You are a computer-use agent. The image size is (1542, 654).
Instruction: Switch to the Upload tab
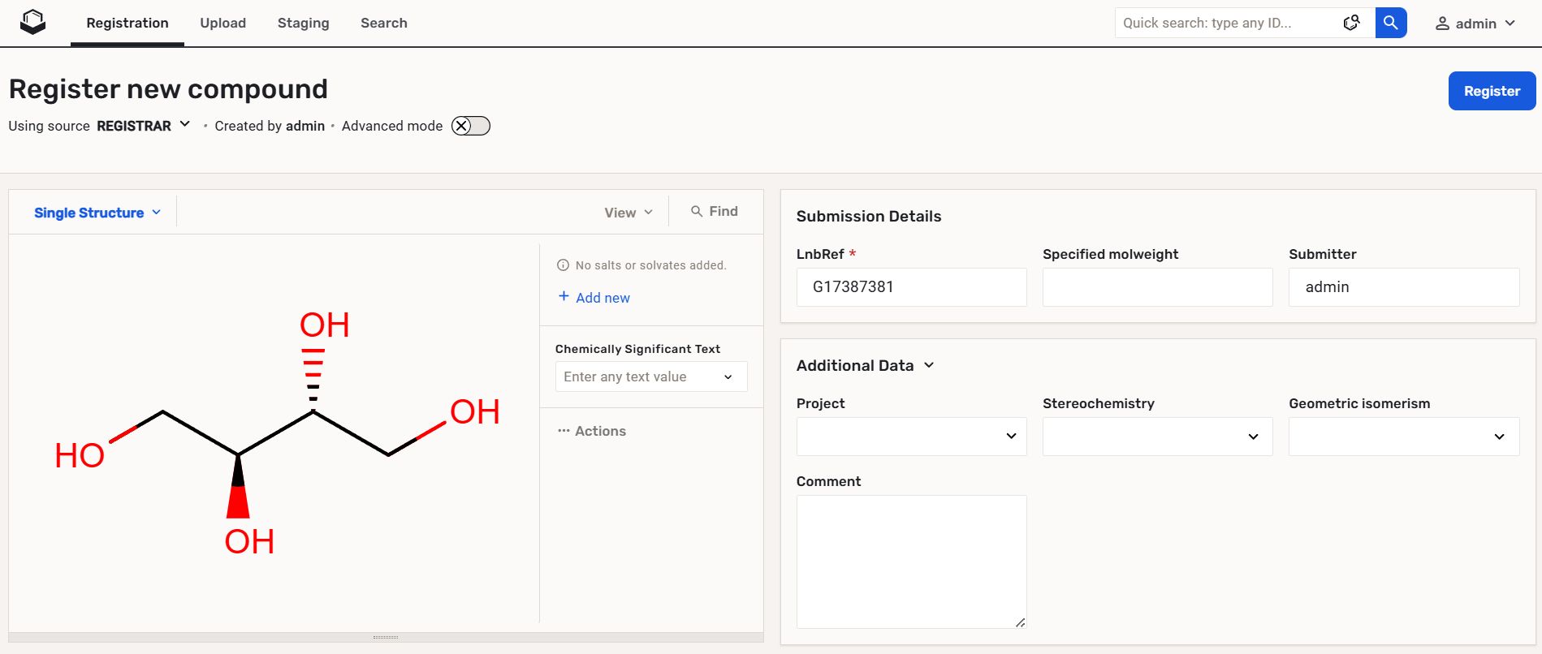[x=222, y=23]
